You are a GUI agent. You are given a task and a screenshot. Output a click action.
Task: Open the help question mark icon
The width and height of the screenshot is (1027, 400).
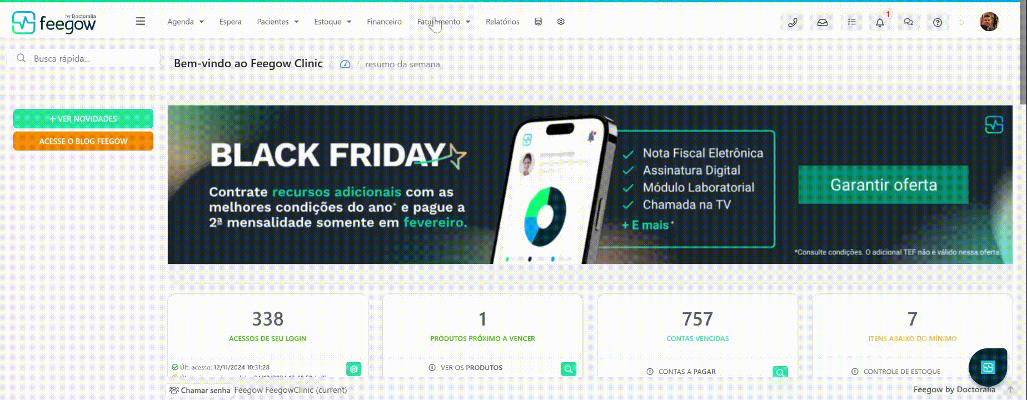pyautogui.click(x=938, y=22)
